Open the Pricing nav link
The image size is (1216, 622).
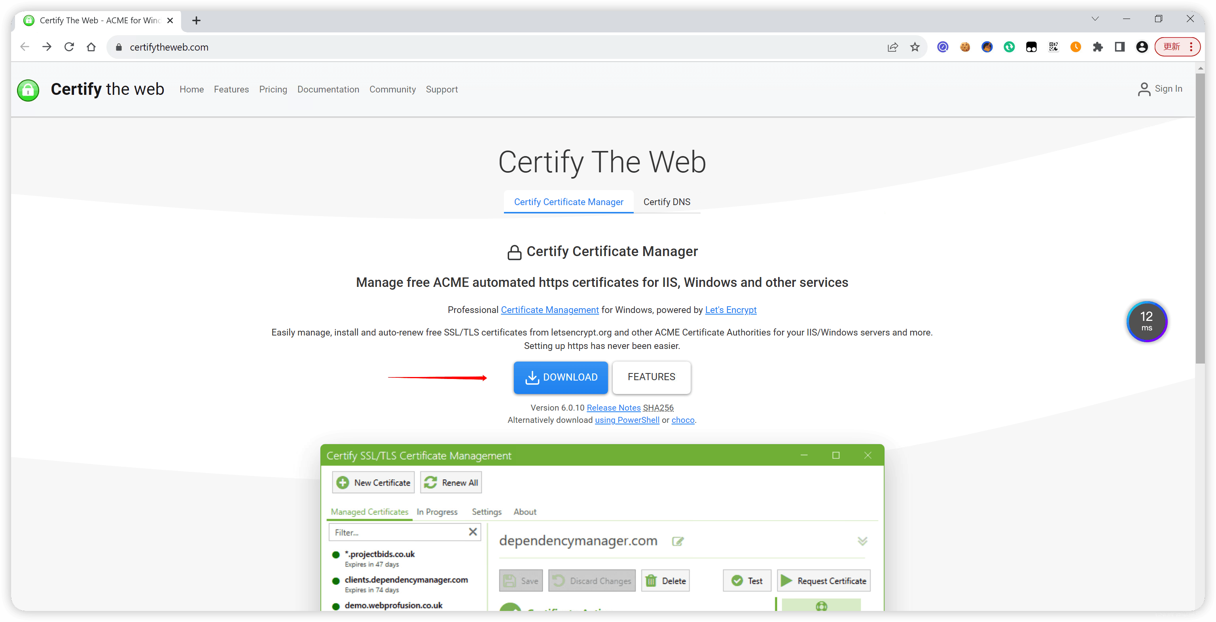pos(273,89)
